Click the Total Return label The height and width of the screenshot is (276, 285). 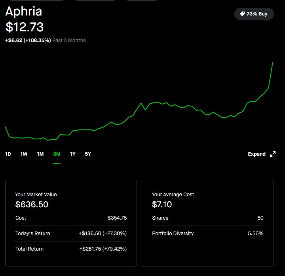pyautogui.click(x=29, y=249)
